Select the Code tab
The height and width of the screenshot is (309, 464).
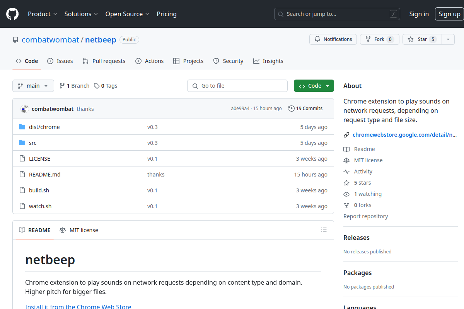pyautogui.click(x=27, y=61)
